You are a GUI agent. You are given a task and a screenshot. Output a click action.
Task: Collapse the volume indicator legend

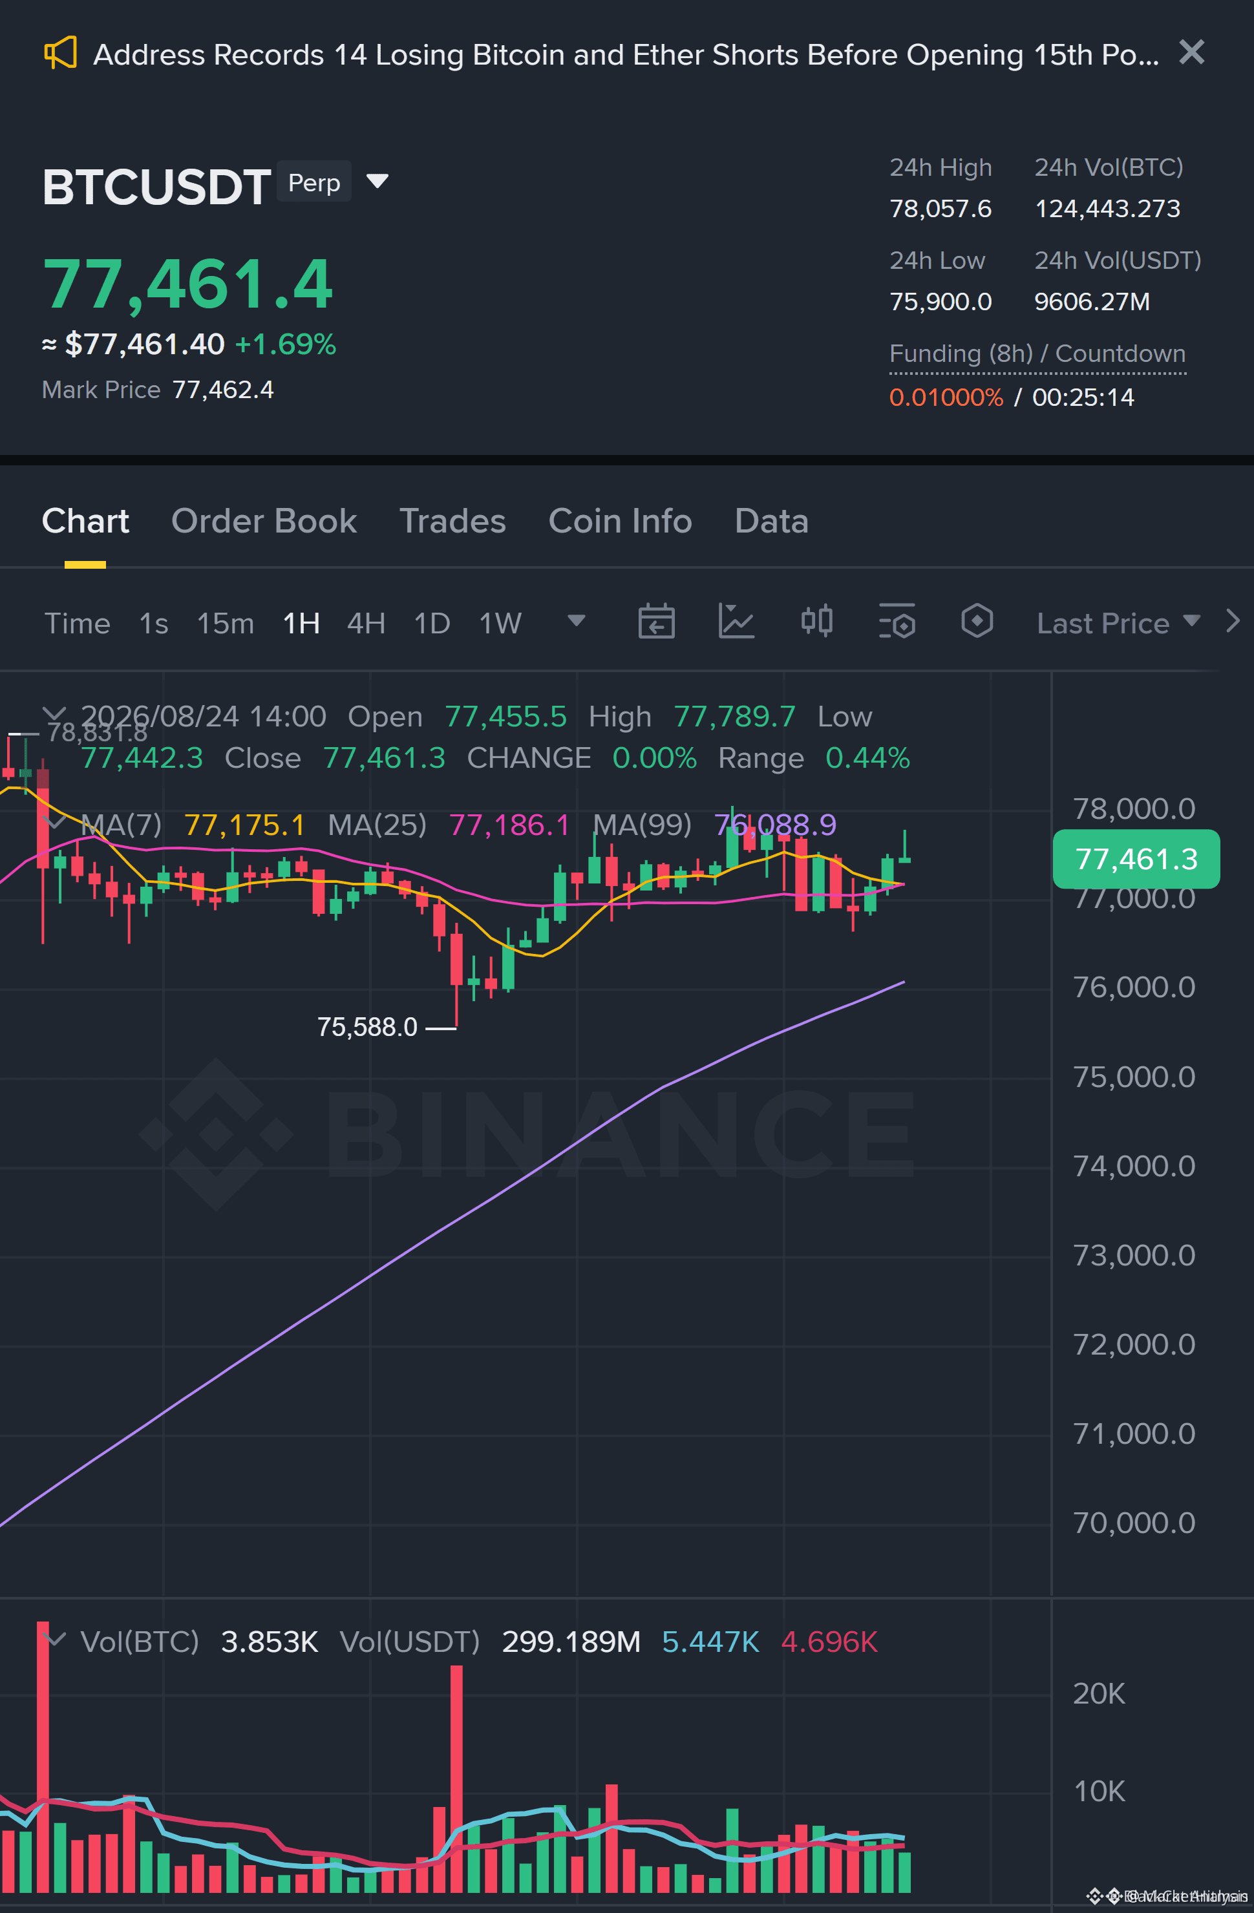[55, 1640]
